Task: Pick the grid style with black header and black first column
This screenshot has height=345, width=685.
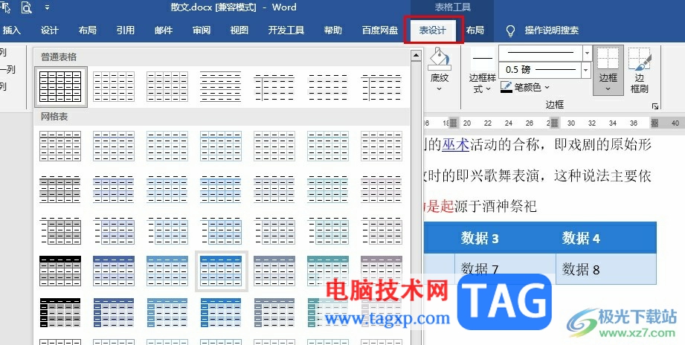Action: (x=60, y=313)
